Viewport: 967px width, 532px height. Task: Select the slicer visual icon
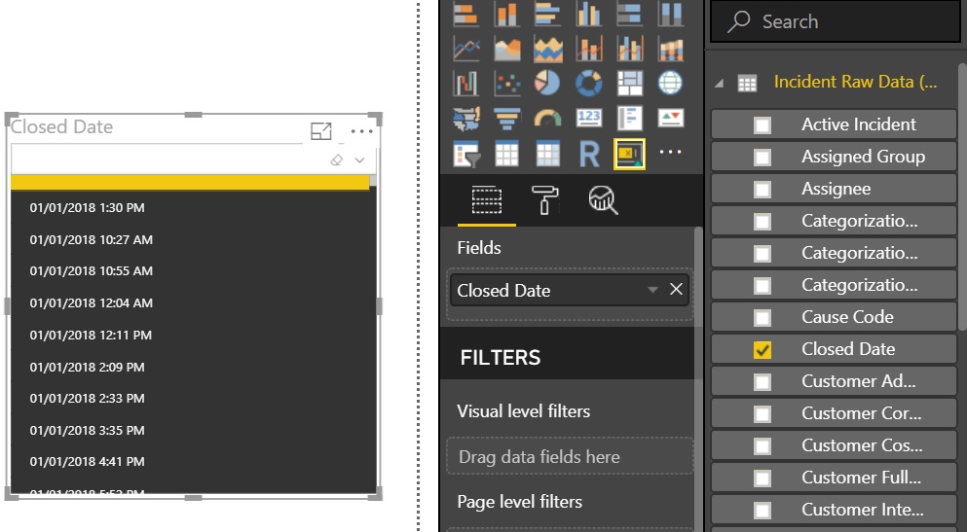(x=465, y=154)
